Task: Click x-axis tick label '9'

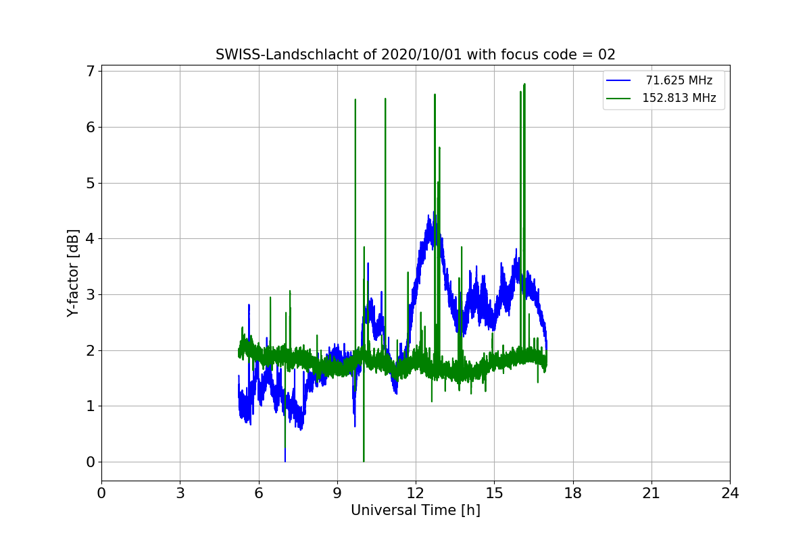Action: tap(337, 493)
